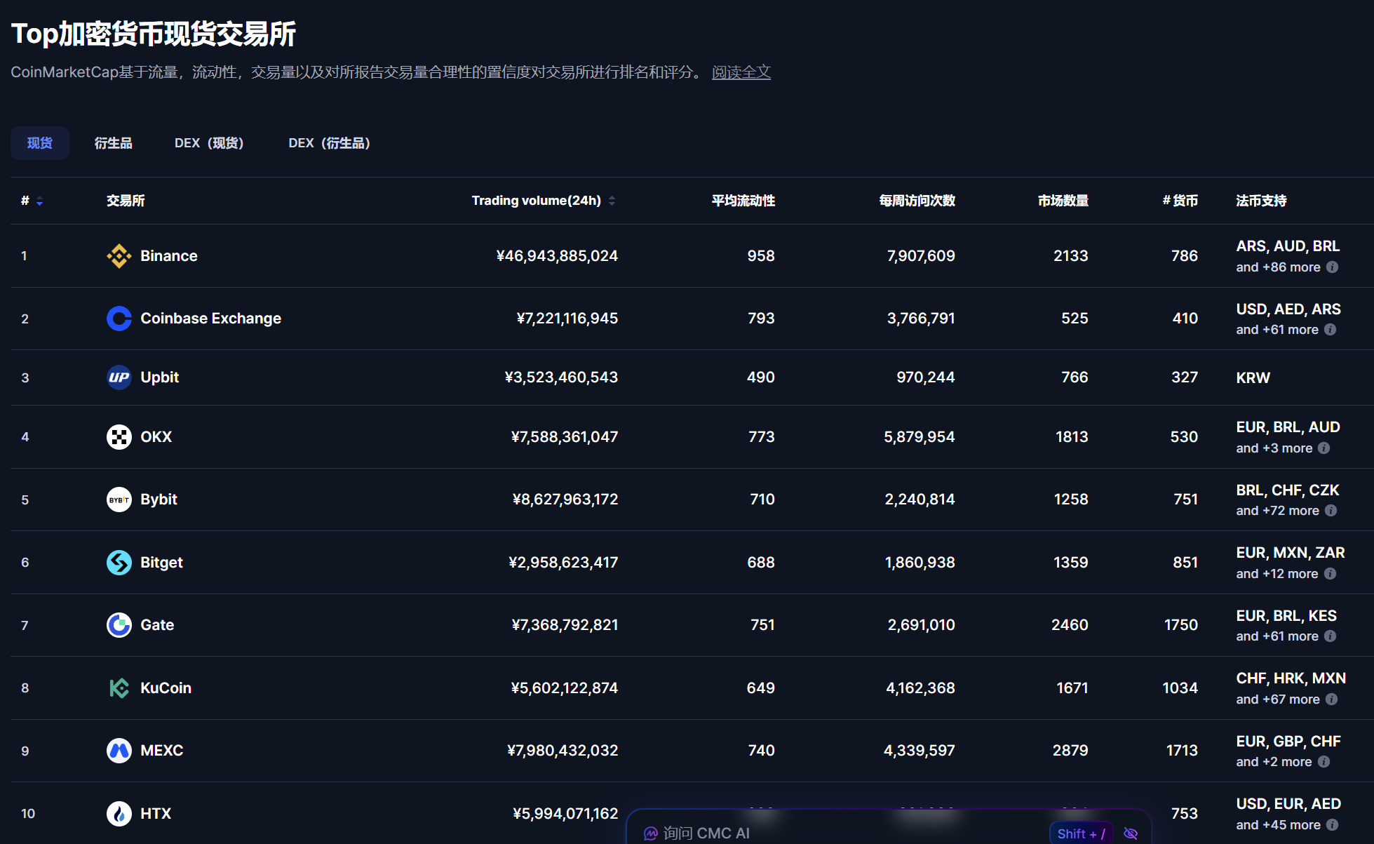
Task: Click Gate 'EUR, BRL, KES' fiat text
Action: pyautogui.click(x=1287, y=616)
